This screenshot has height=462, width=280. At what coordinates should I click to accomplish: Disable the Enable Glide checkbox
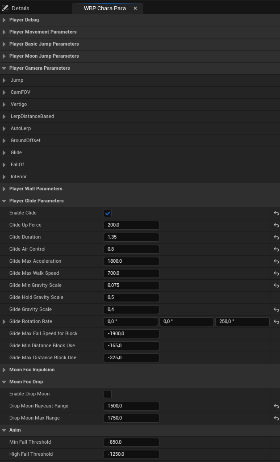click(108, 213)
